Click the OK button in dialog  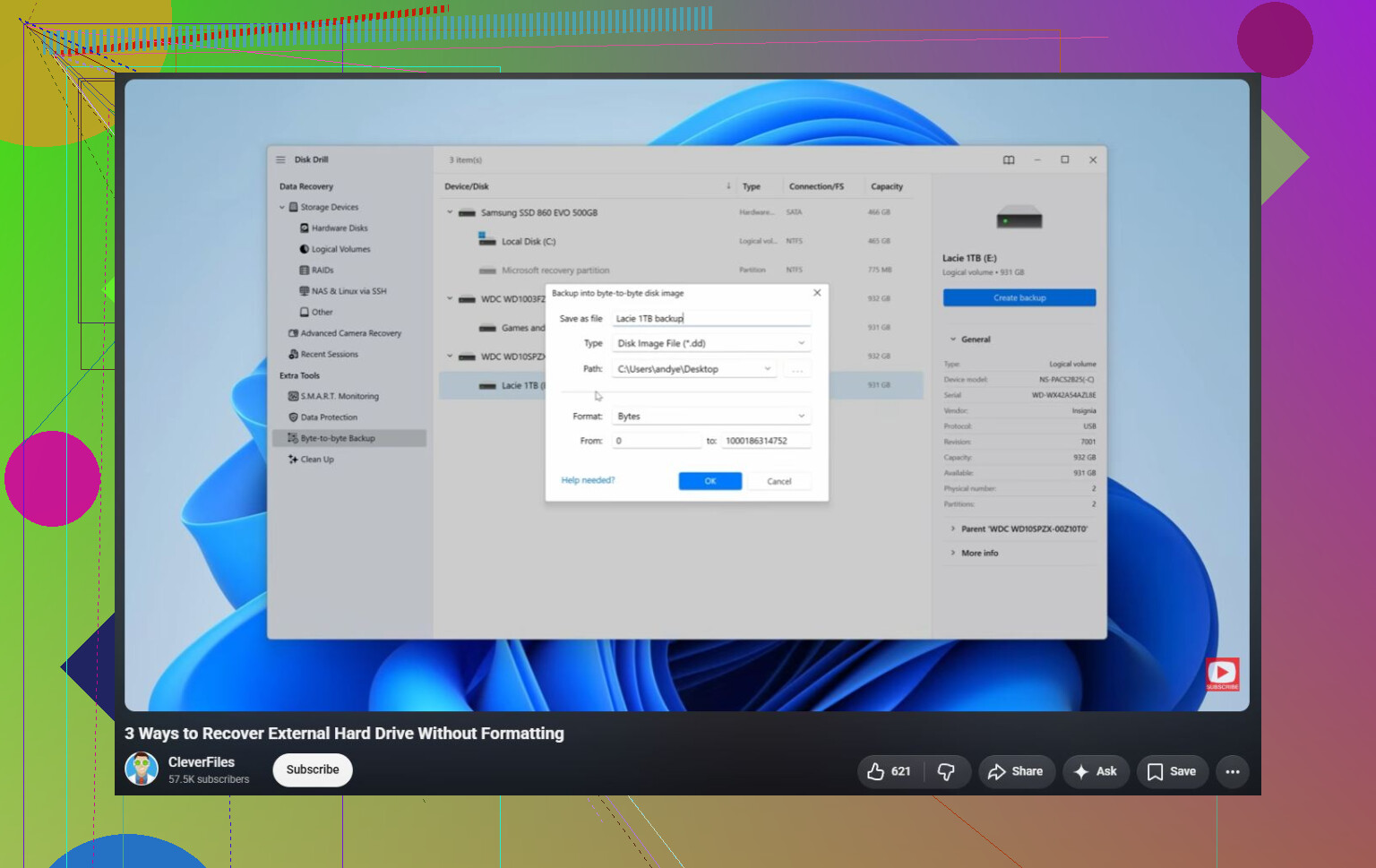[x=710, y=481]
